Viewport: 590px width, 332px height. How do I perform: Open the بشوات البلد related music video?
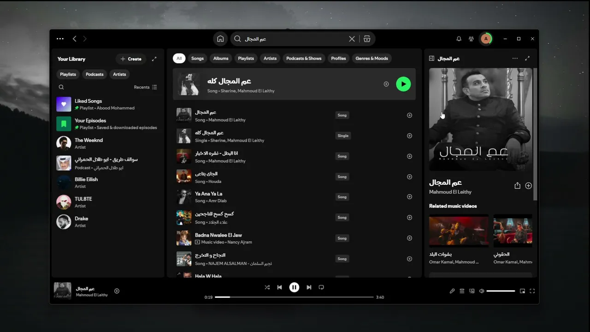(459, 239)
